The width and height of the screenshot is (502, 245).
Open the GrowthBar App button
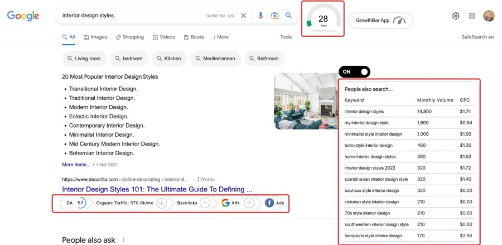pyautogui.click(x=380, y=21)
